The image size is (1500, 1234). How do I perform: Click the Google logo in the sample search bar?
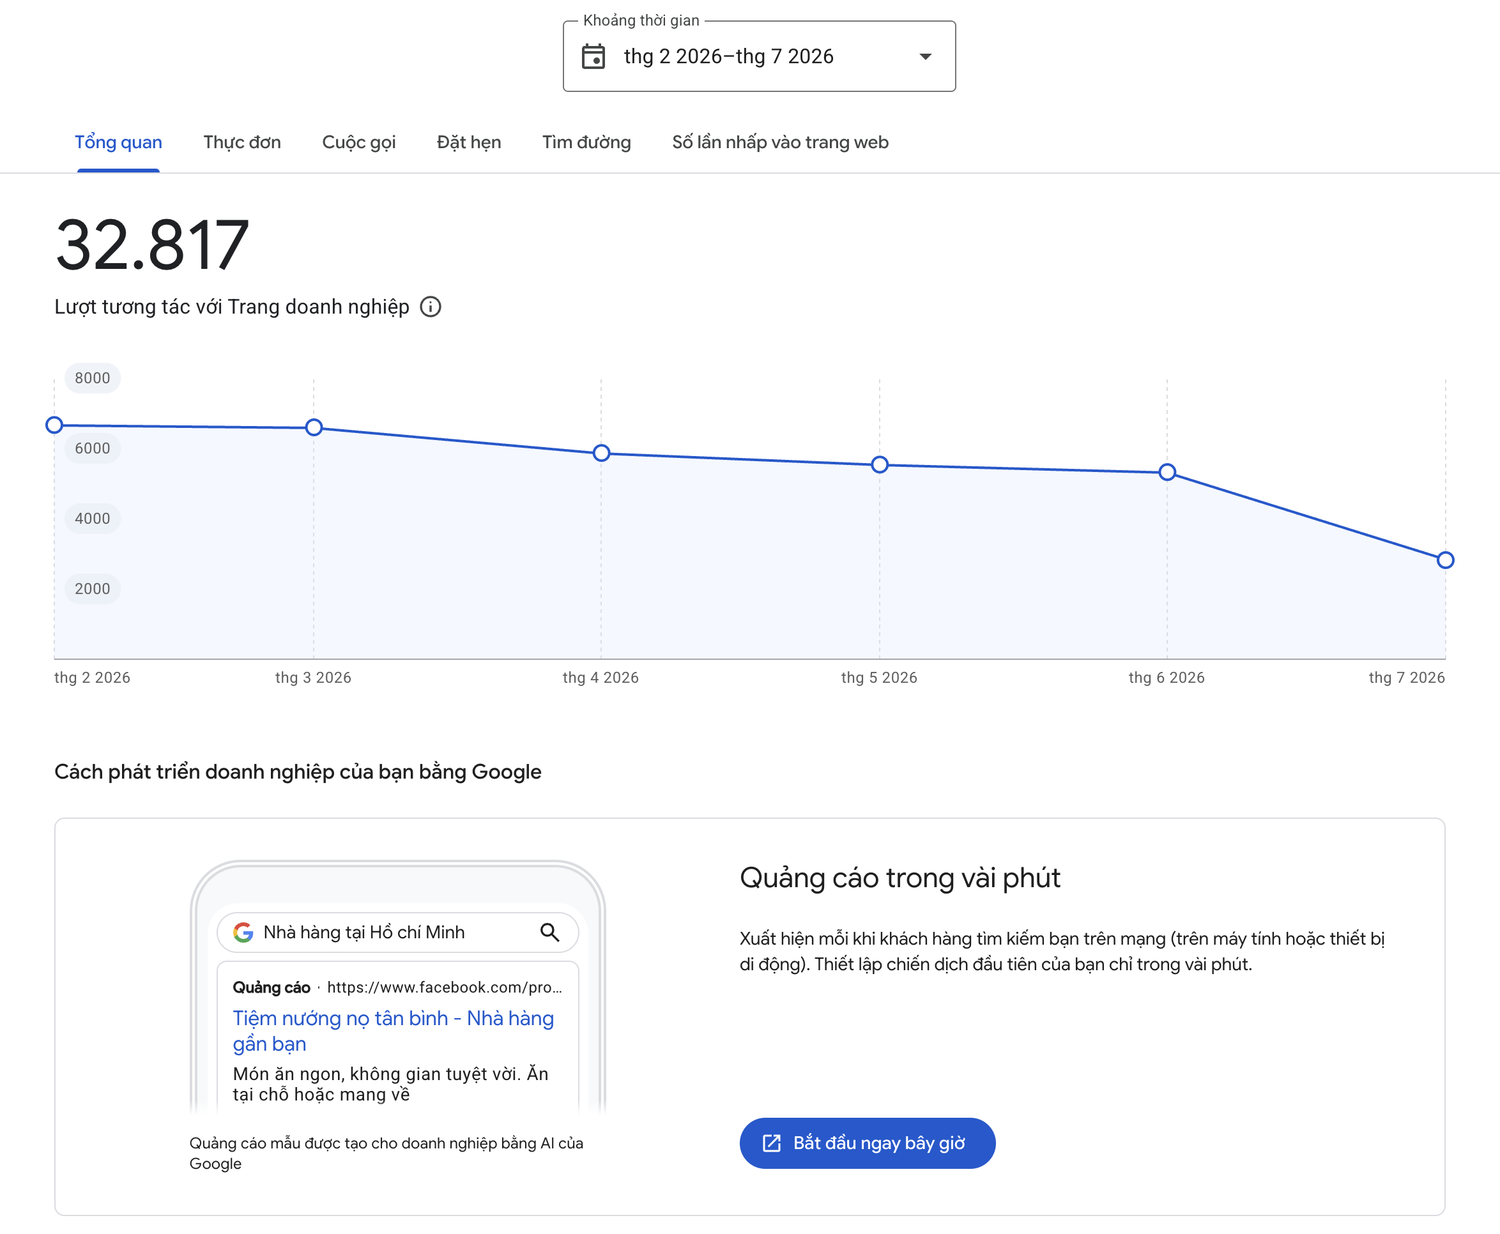point(243,932)
